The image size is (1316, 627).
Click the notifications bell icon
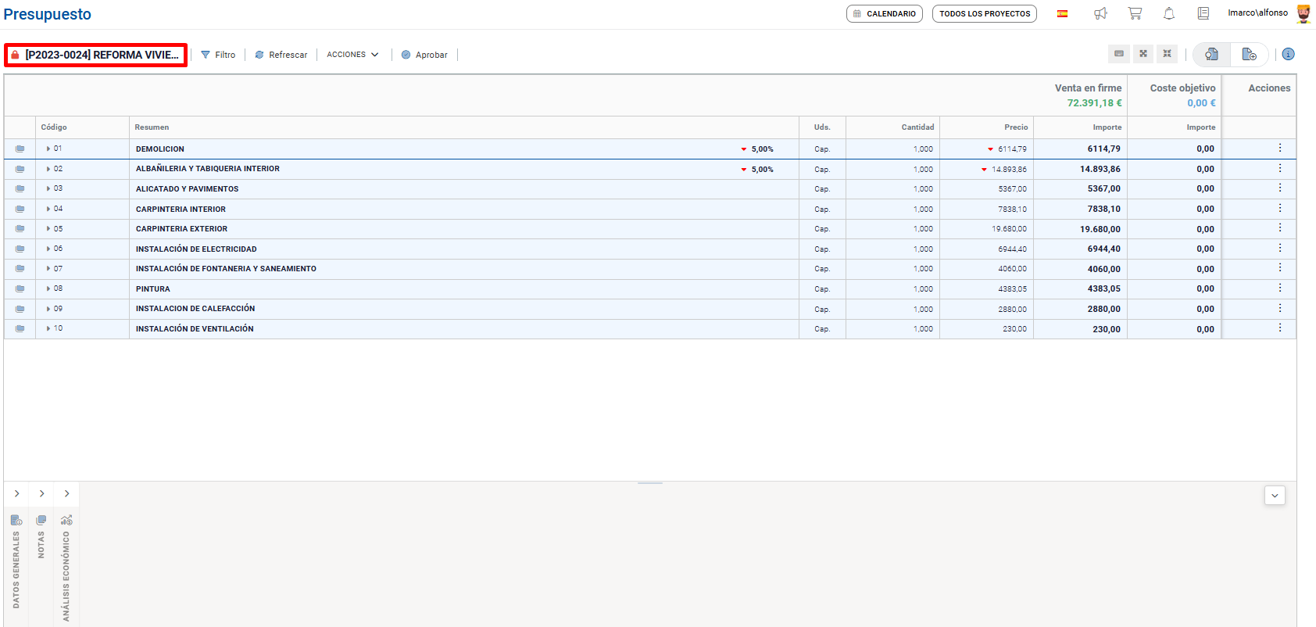(x=1169, y=13)
